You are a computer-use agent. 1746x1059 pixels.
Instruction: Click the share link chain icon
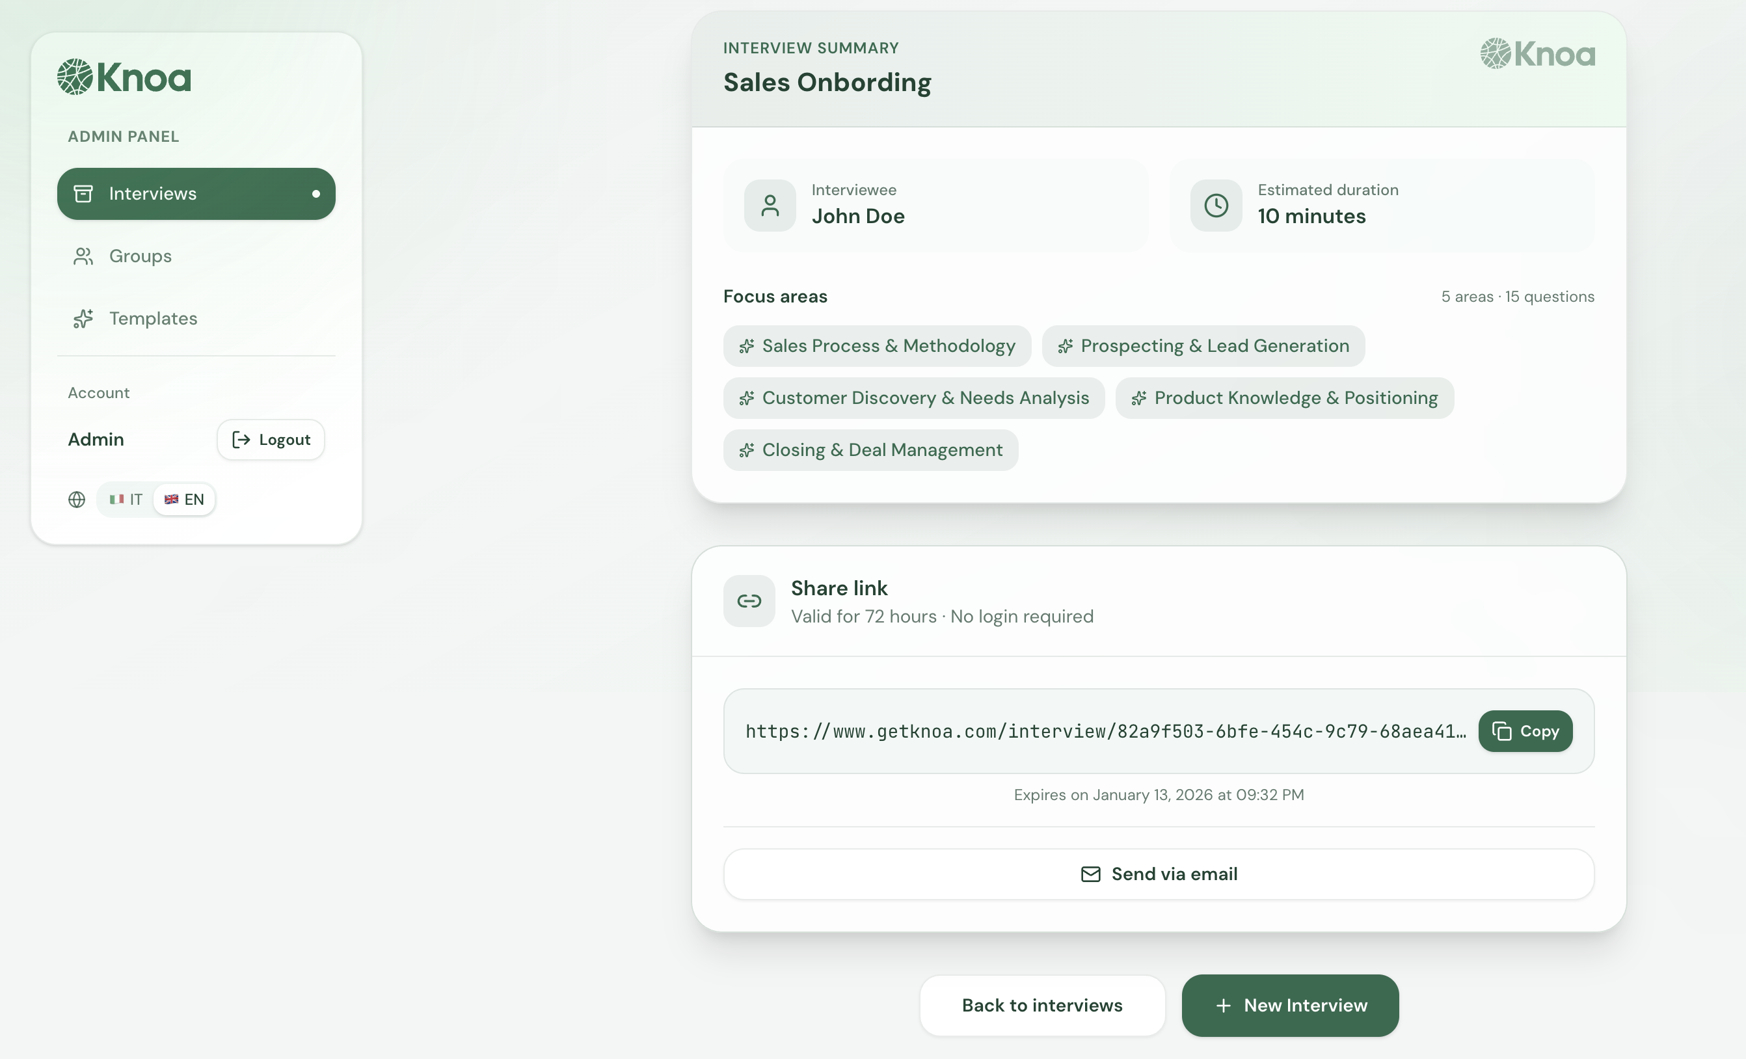tap(748, 600)
